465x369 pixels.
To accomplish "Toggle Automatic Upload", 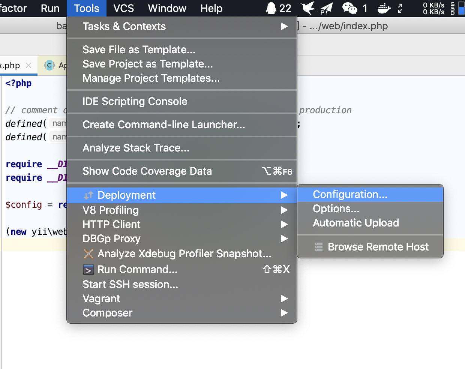I will pos(370,223).
